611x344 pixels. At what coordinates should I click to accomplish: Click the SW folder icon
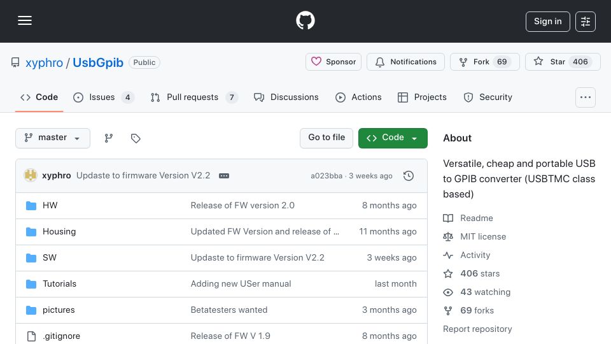click(31, 258)
